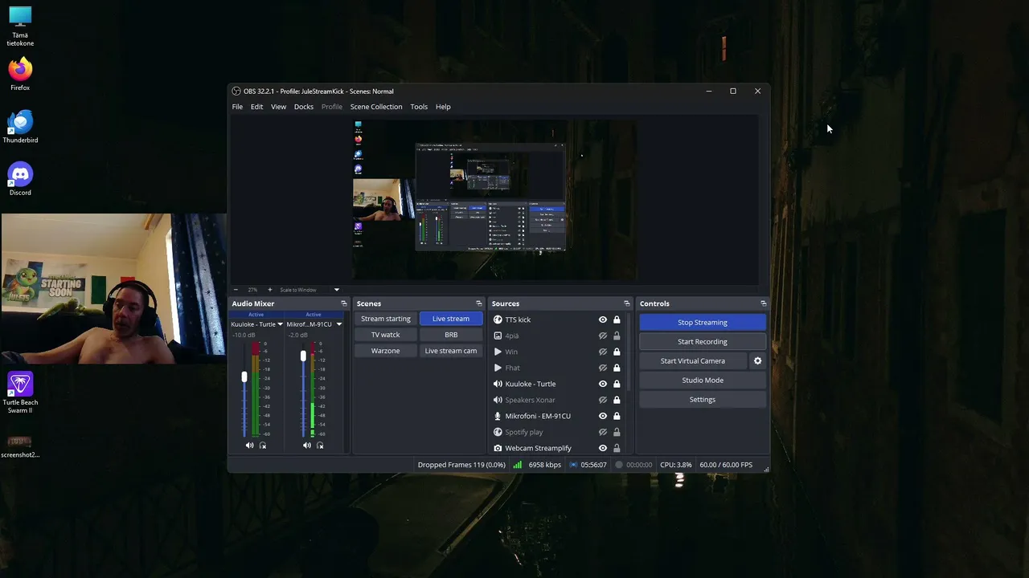Float the Controls dock
This screenshot has width=1029, height=578.
click(x=764, y=303)
